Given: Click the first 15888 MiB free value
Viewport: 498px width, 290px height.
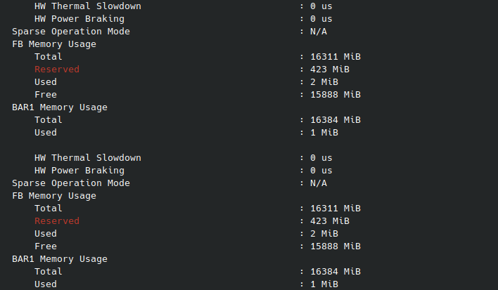Looking at the screenshot, I should [x=336, y=95].
